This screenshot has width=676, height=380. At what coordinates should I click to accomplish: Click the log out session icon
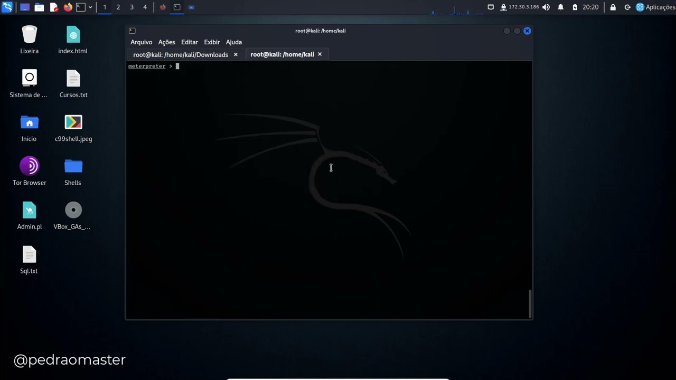[627, 7]
